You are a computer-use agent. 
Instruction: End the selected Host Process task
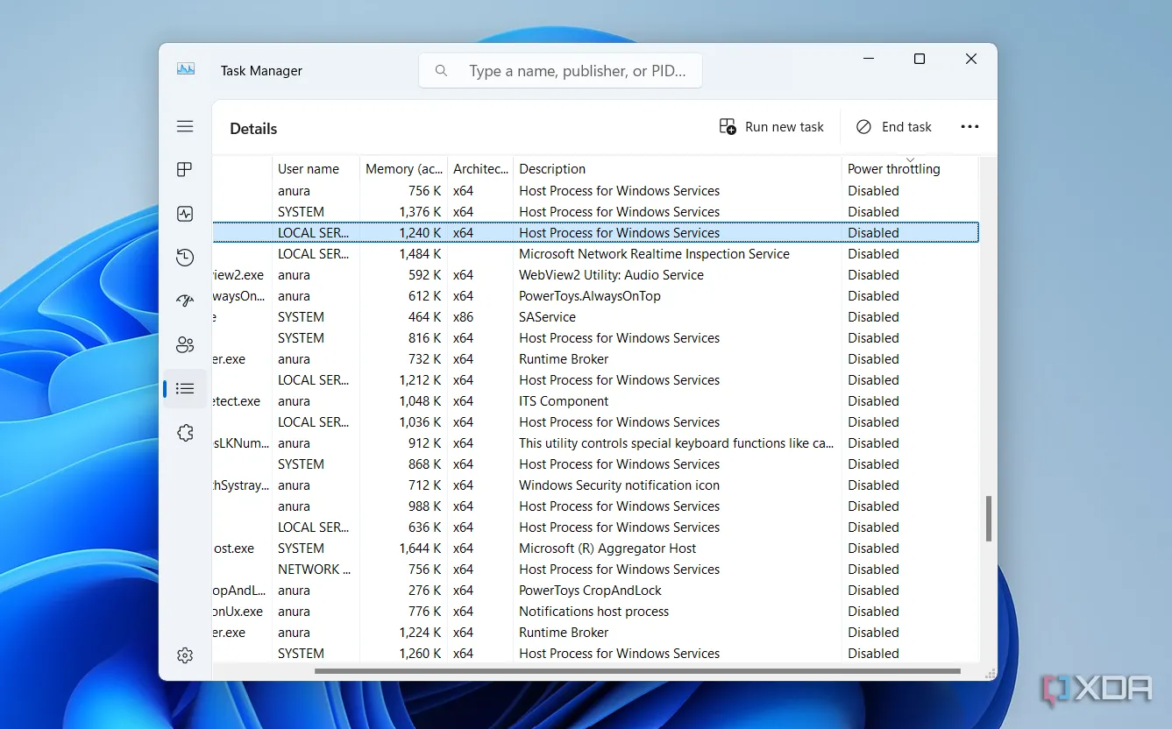tap(893, 126)
